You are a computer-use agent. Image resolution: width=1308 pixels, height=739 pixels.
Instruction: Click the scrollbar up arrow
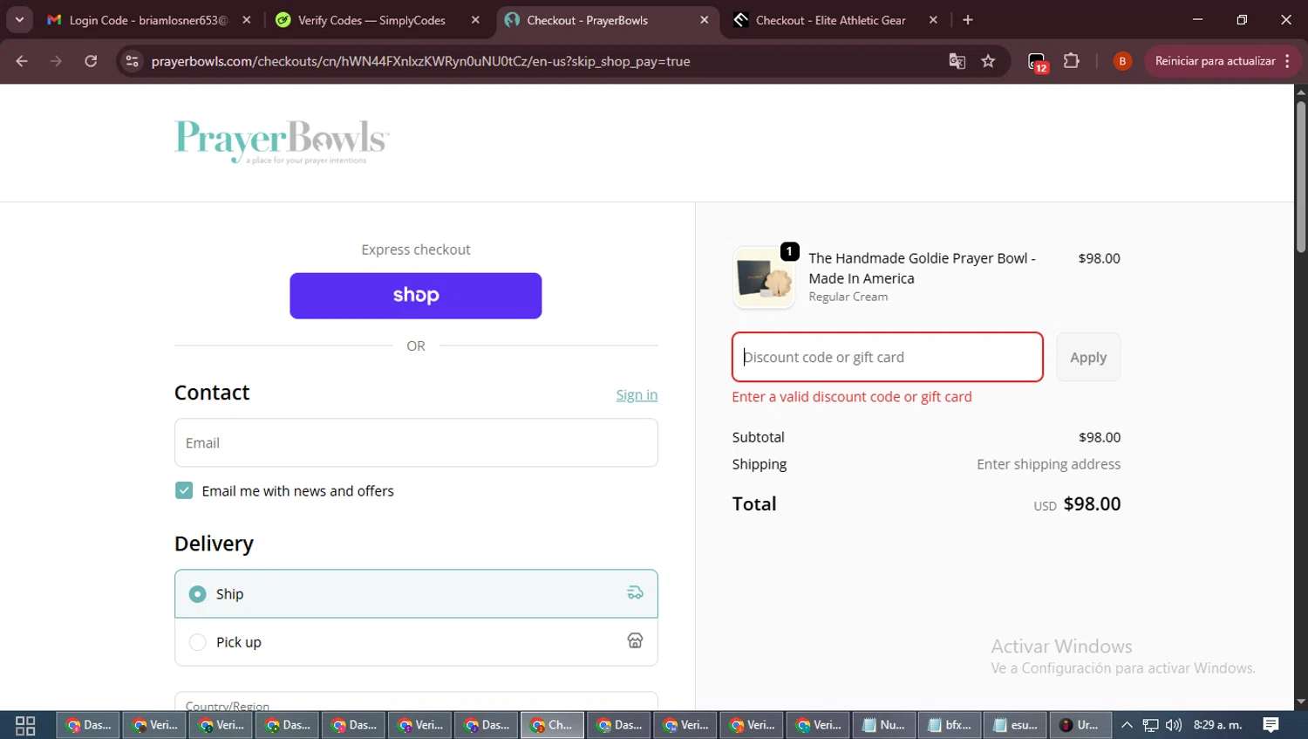click(1301, 92)
